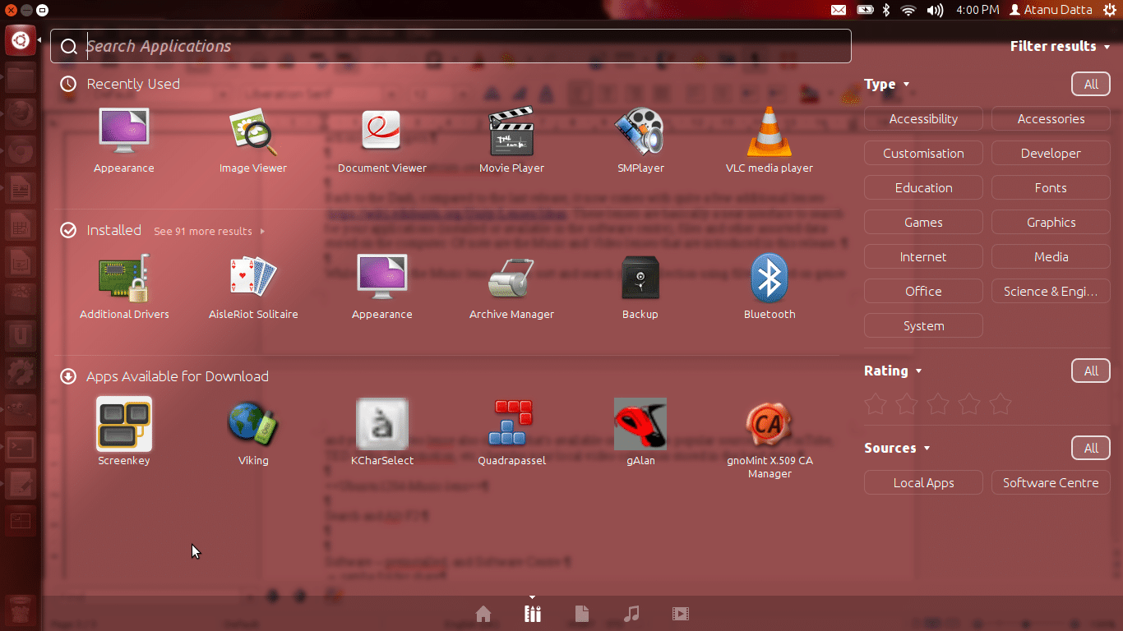Toggle the Accessibility type filter

click(923, 119)
